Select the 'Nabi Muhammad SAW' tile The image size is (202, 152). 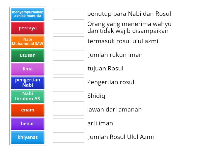(28, 42)
